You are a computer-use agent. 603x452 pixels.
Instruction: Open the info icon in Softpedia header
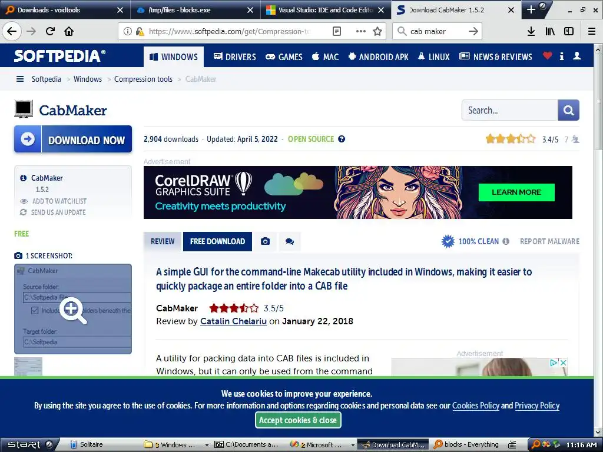(x=562, y=56)
